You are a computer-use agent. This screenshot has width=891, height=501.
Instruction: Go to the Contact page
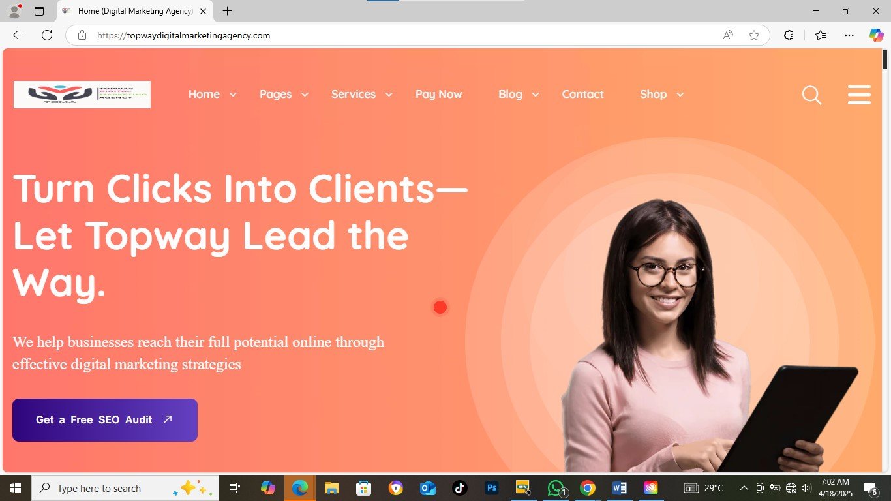(x=582, y=94)
